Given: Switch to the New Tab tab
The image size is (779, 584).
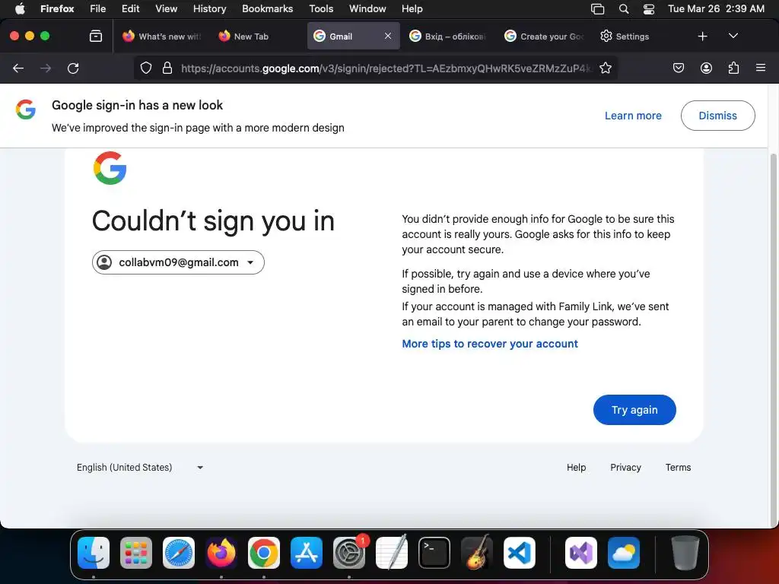Looking at the screenshot, I should [x=259, y=36].
